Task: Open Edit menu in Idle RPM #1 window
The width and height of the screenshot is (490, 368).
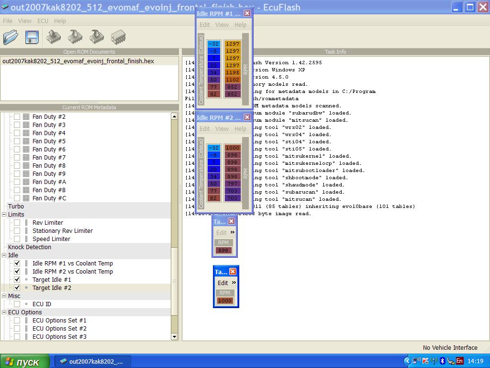Action: pyautogui.click(x=204, y=25)
